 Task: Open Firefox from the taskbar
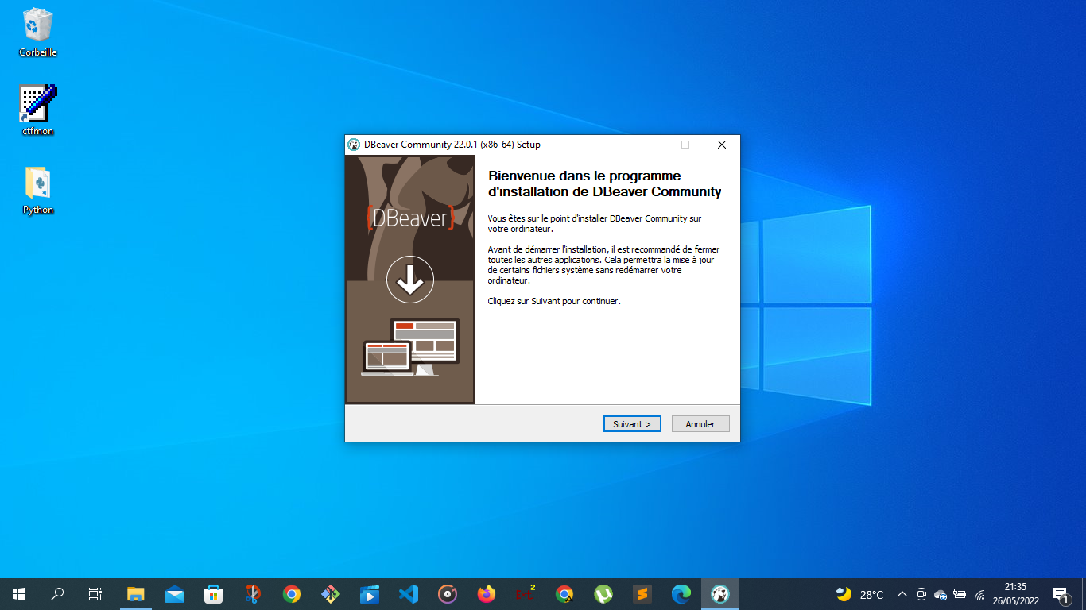tap(487, 594)
